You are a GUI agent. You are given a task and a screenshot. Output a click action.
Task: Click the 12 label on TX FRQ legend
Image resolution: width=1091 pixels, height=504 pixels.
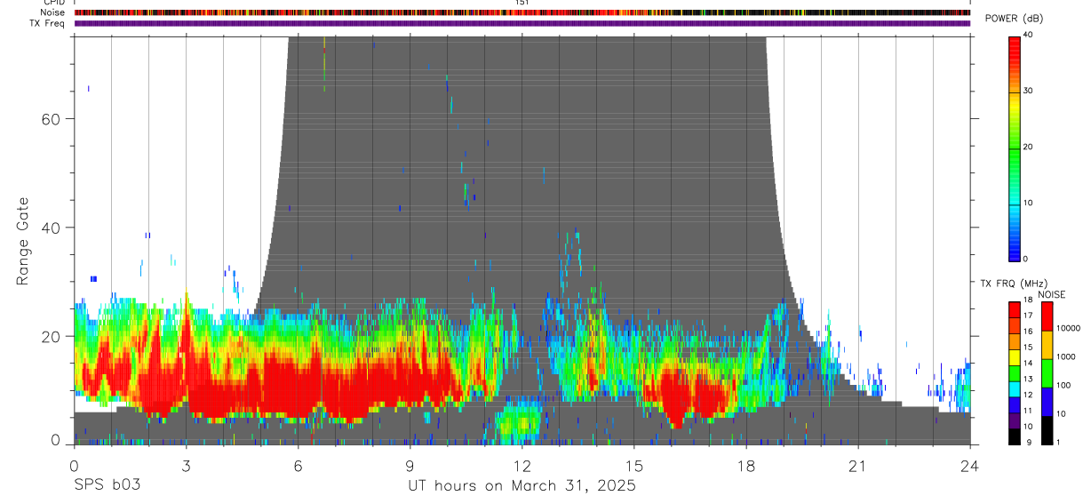[1029, 395]
